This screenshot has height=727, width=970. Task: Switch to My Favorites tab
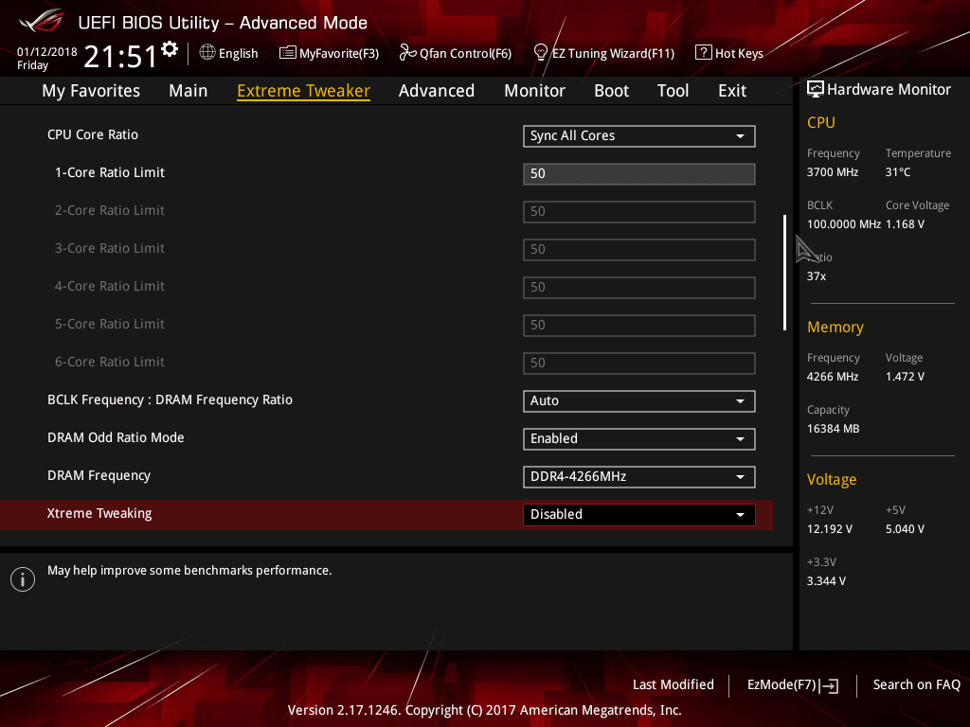coord(91,91)
